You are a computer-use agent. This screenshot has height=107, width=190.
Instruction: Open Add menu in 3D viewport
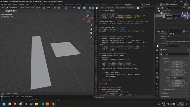coord(33,8)
